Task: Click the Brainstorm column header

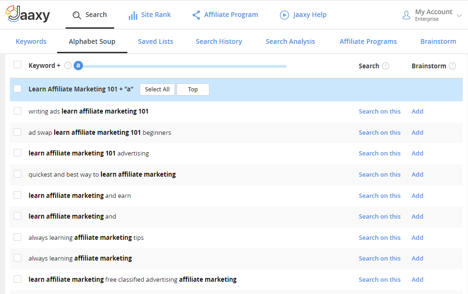Action: [x=429, y=66]
